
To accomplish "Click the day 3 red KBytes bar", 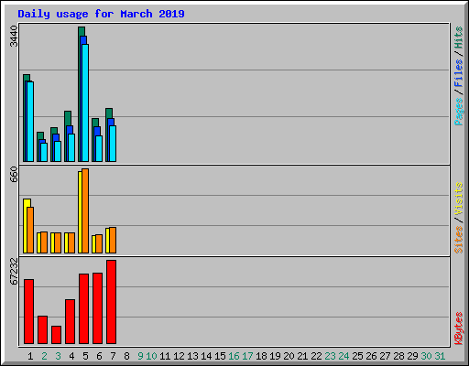I will coord(56,335).
